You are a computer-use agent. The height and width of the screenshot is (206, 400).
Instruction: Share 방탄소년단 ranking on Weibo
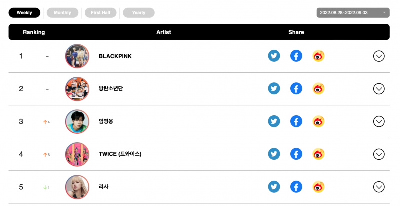318,89
